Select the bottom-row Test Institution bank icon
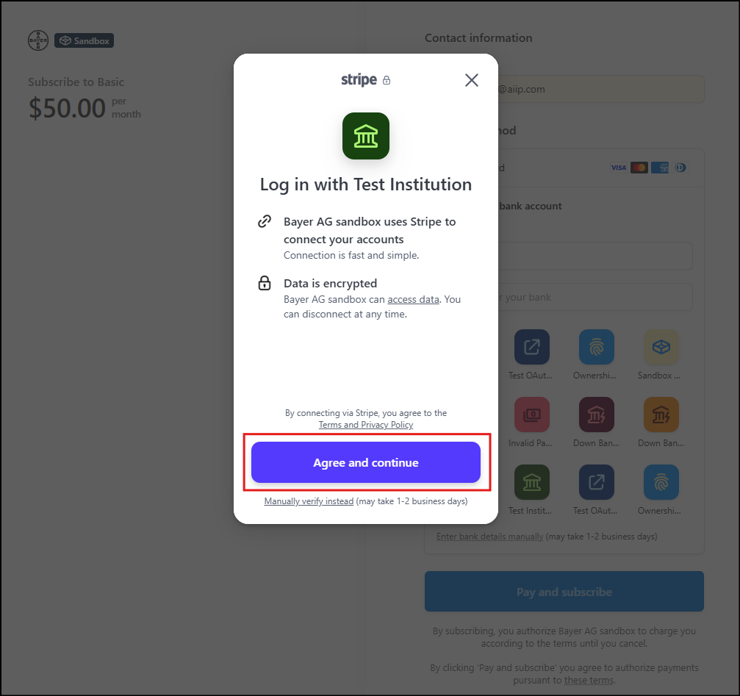The height and width of the screenshot is (696, 740). coord(532,482)
